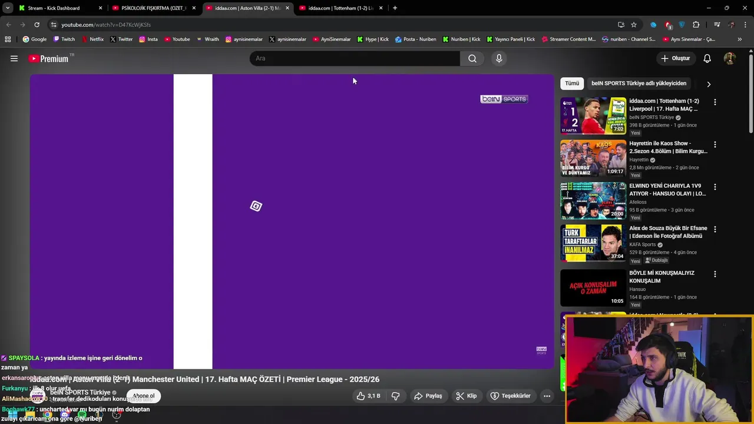
Task: Open the new tab plus button
Action: tap(395, 8)
